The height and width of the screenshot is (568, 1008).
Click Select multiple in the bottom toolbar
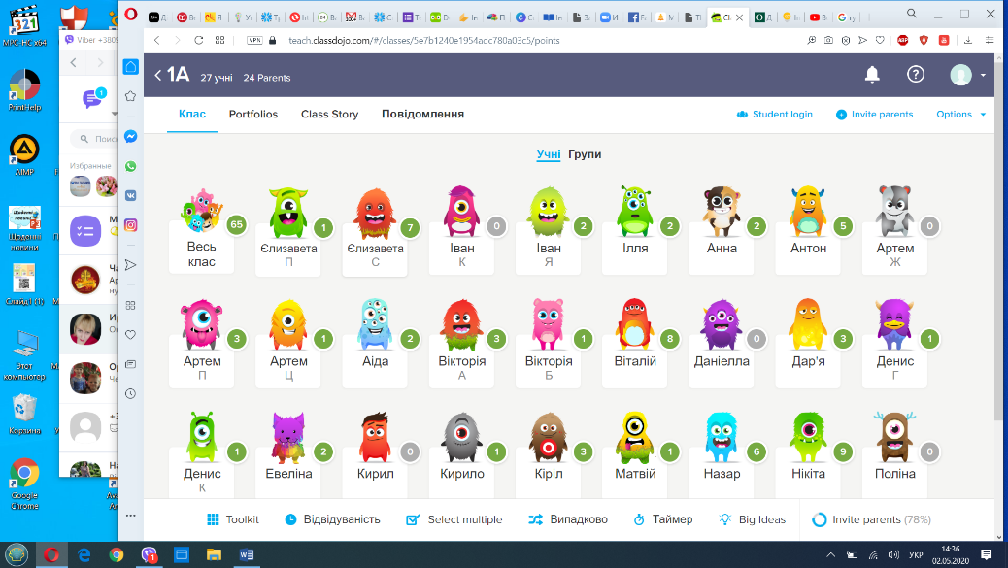454,519
